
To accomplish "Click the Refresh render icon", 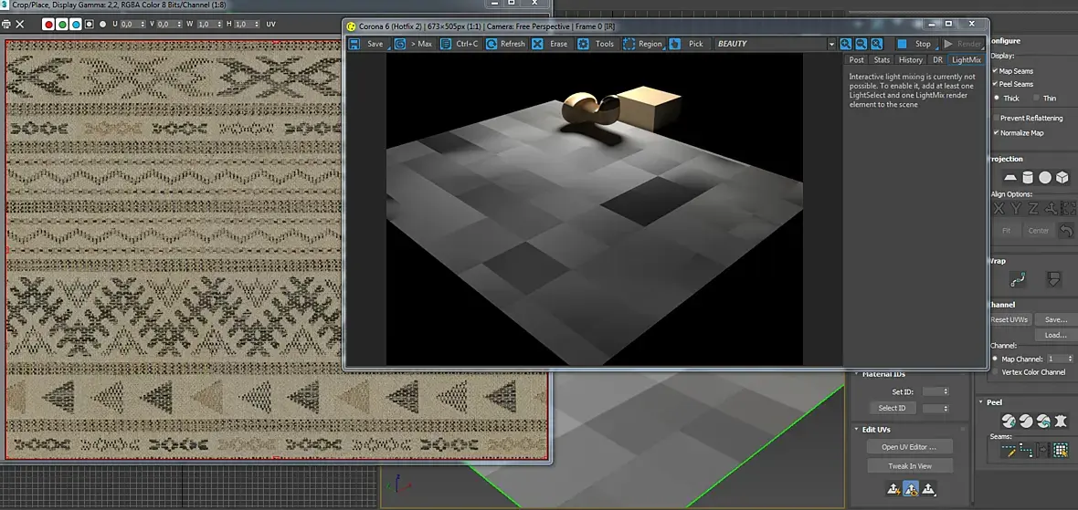I will 491,44.
